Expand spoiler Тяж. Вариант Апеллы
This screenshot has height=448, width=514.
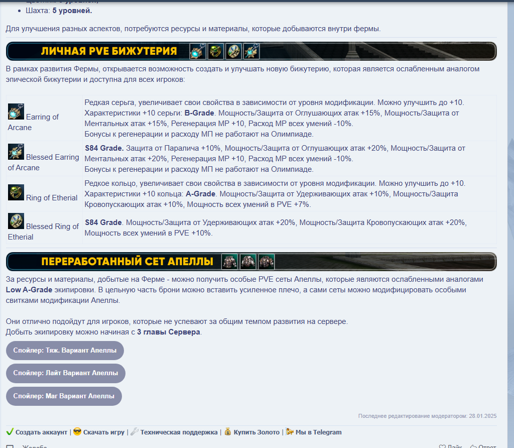click(x=65, y=351)
